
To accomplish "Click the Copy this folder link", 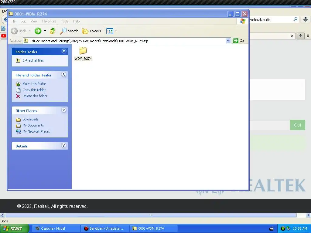I will coord(34,90).
